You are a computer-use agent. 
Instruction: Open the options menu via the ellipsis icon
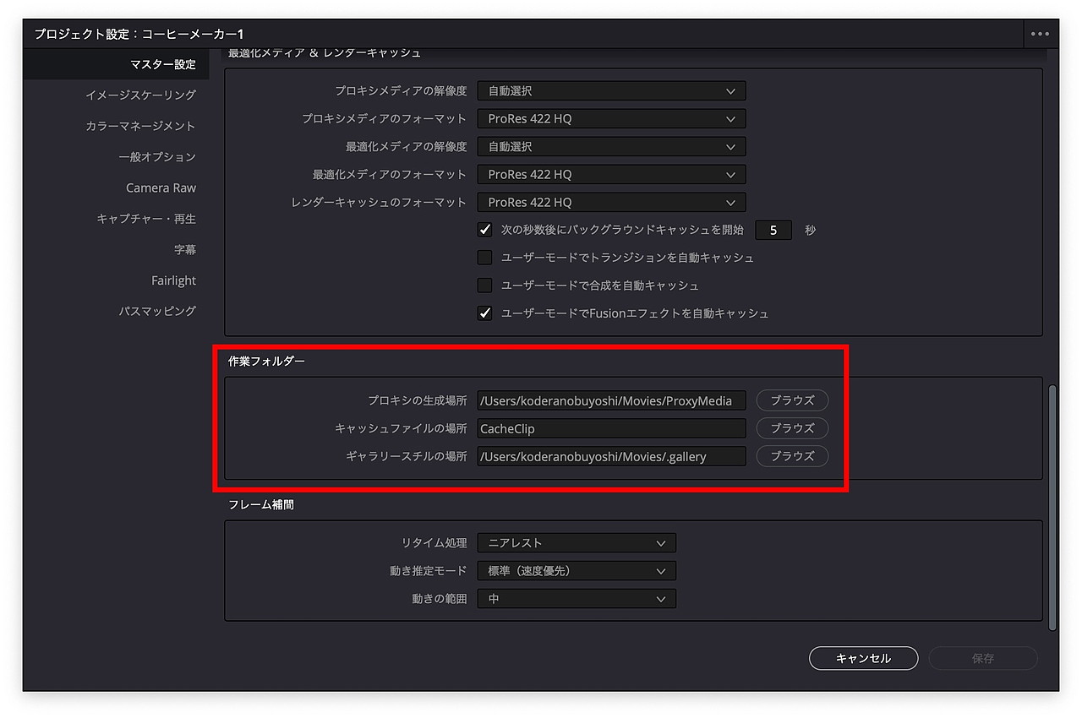pyautogui.click(x=1039, y=34)
